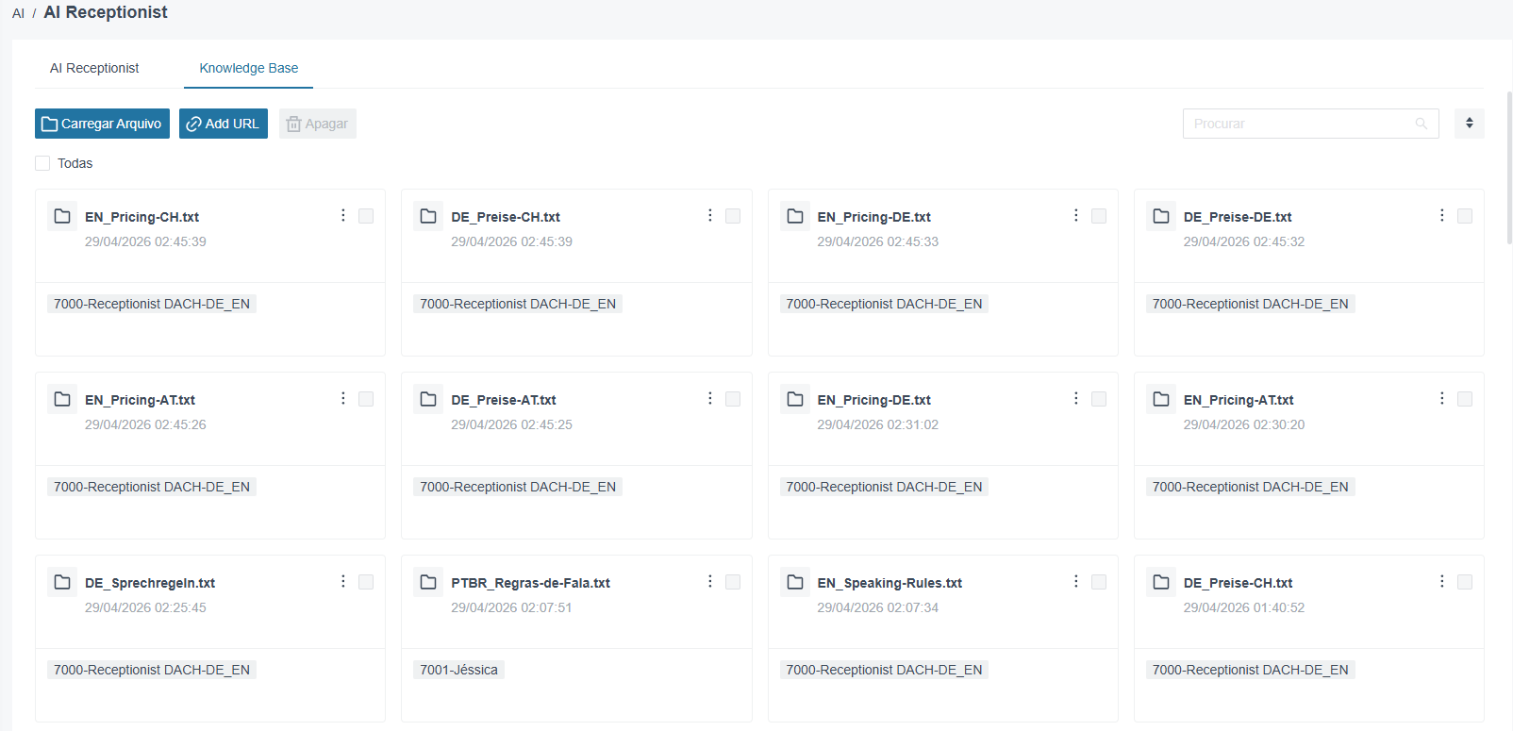Open three-dot menu of EN_Pricing-CH.txt
The height and width of the screenshot is (731, 1513).
343,215
